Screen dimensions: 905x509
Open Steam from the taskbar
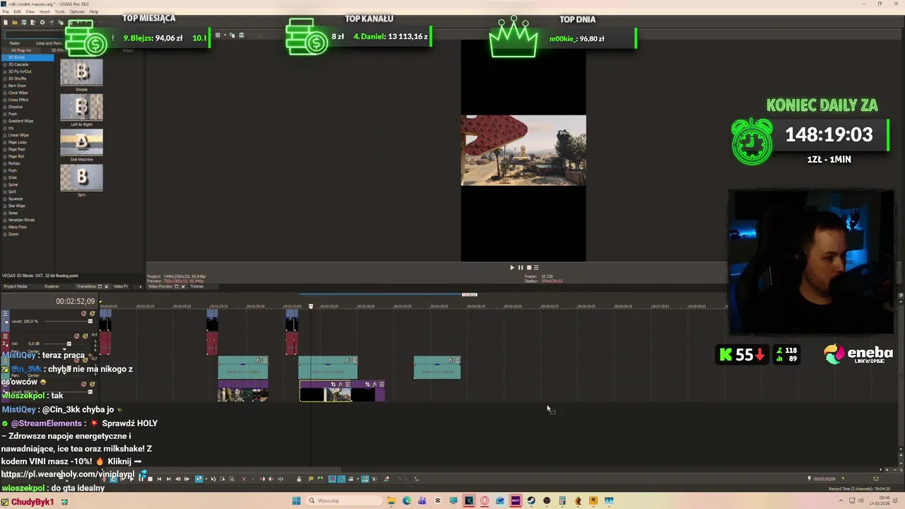pyautogui.click(x=531, y=501)
